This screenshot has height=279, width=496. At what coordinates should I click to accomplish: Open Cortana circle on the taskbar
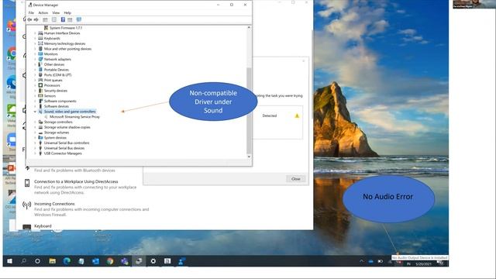[x=38, y=261]
